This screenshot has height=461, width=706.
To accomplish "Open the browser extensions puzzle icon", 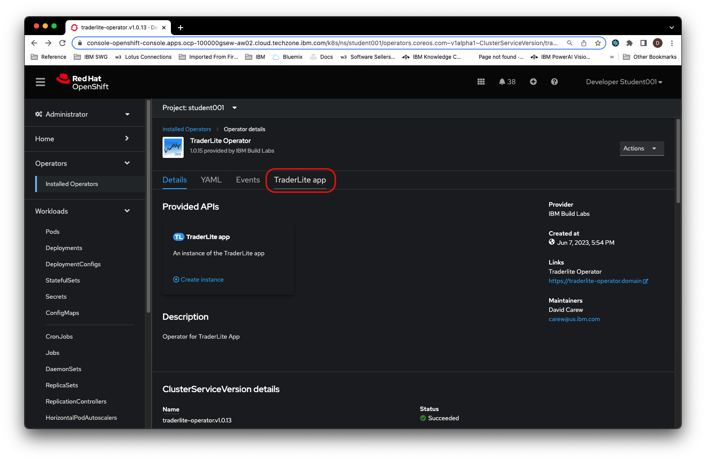I will point(630,43).
